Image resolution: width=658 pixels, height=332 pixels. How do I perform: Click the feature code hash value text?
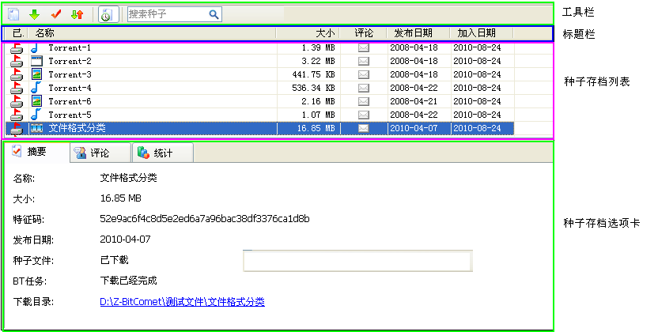(x=205, y=218)
